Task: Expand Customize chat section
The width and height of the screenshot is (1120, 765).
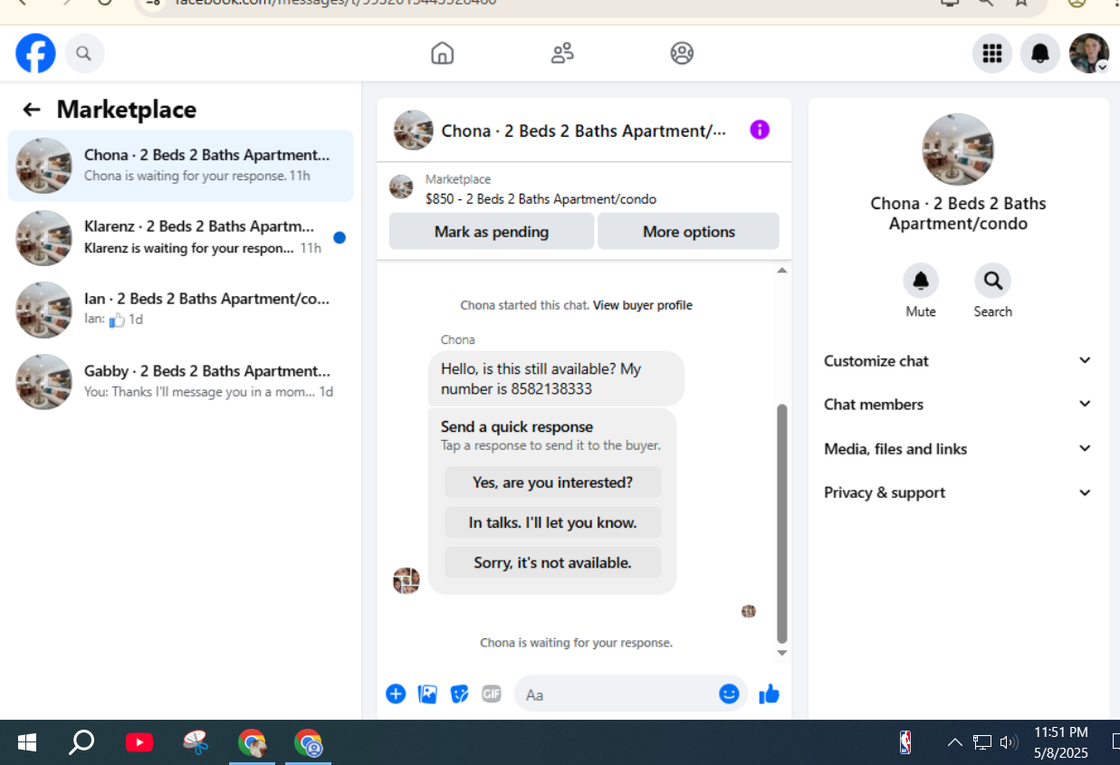Action: (x=958, y=360)
